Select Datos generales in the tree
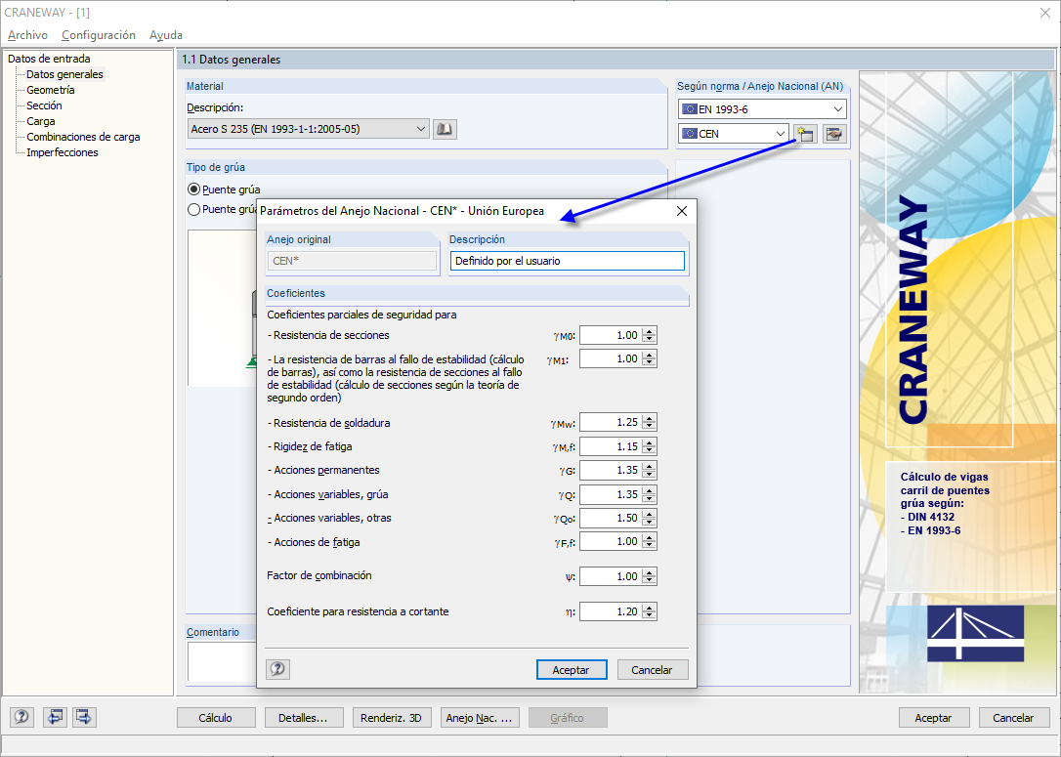 [x=64, y=74]
